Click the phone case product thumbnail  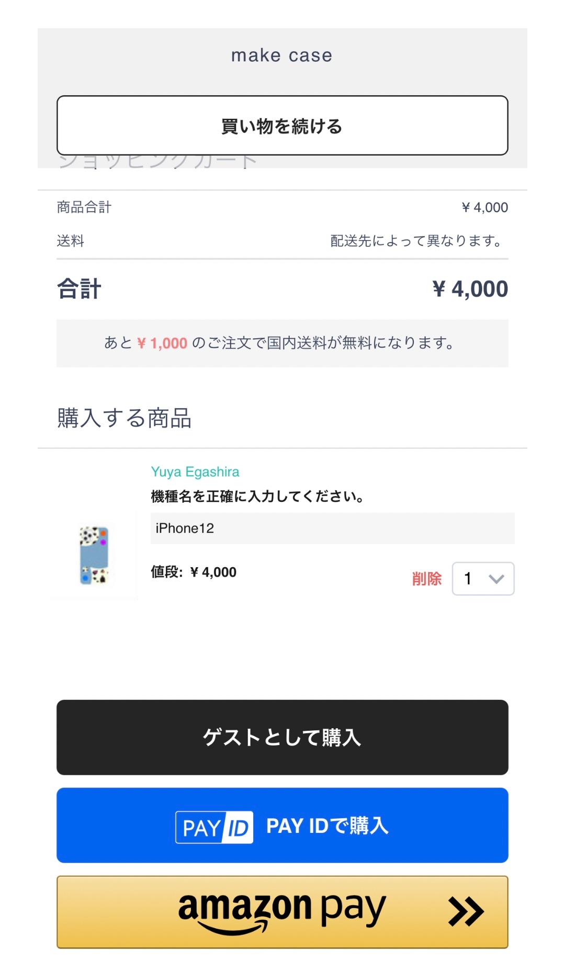point(94,556)
